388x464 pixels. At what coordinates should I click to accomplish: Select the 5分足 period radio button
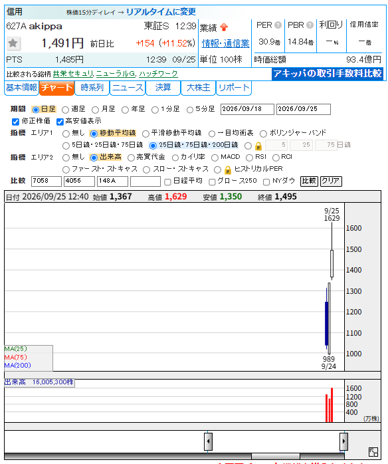190,110
